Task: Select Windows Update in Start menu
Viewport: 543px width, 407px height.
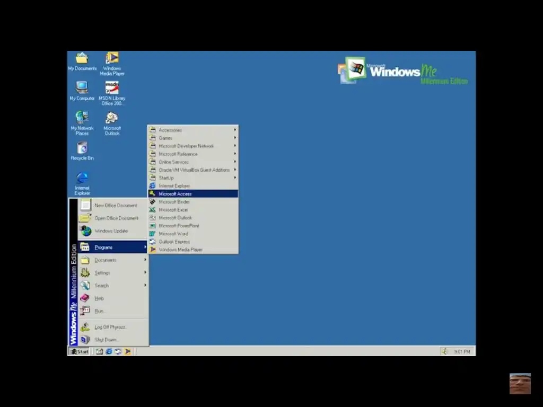Action: click(113, 231)
